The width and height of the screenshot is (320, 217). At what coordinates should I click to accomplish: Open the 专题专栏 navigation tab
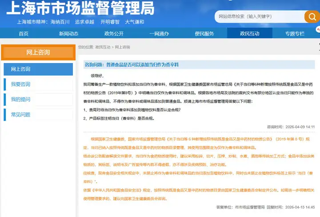pyautogui.click(x=295, y=33)
